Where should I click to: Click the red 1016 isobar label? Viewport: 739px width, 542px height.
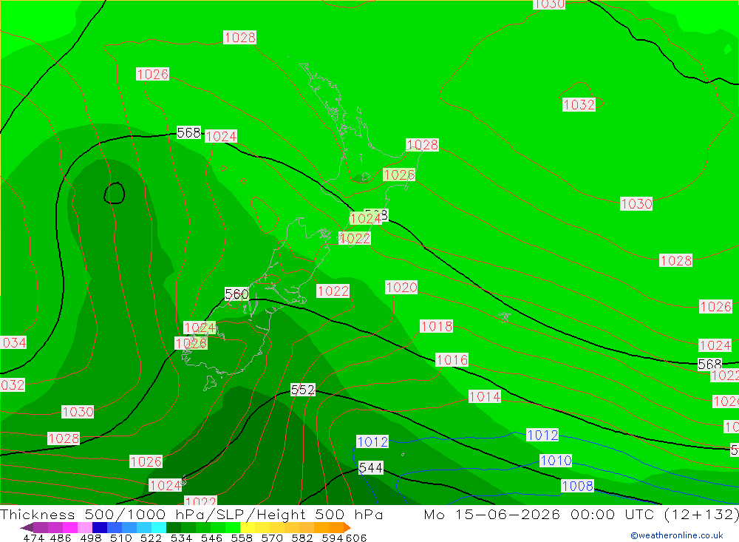(452, 360)
